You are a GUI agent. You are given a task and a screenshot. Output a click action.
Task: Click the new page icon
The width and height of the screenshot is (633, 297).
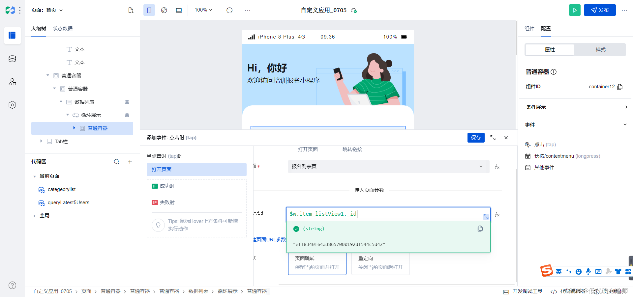131,10
